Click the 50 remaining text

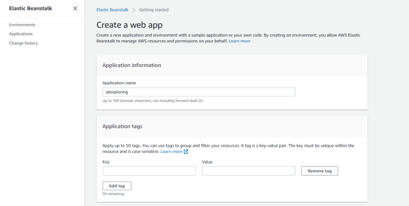tap(113, 194)
